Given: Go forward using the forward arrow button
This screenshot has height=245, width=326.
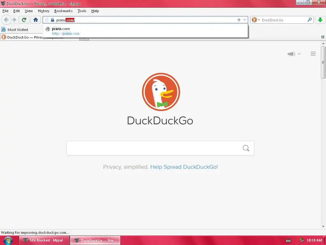Looking at the screenshot, I should coord(14,20).
